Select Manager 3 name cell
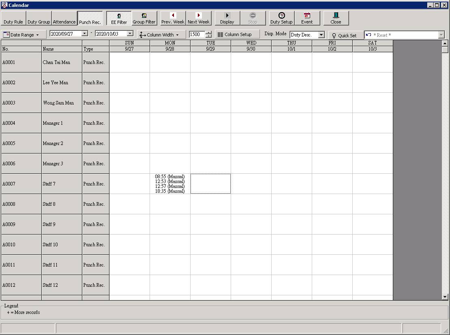 pos(62,164)
